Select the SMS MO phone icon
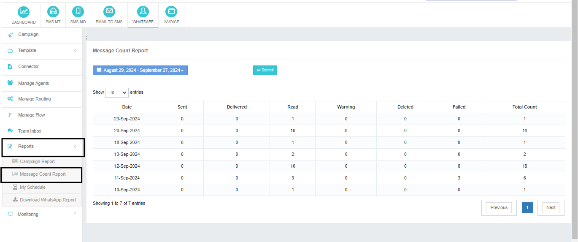Viewport: 578px width, 242px height. pos(78,12)
